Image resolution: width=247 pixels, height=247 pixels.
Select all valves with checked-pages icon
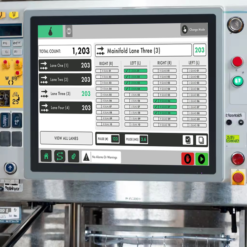click(188, 140)
